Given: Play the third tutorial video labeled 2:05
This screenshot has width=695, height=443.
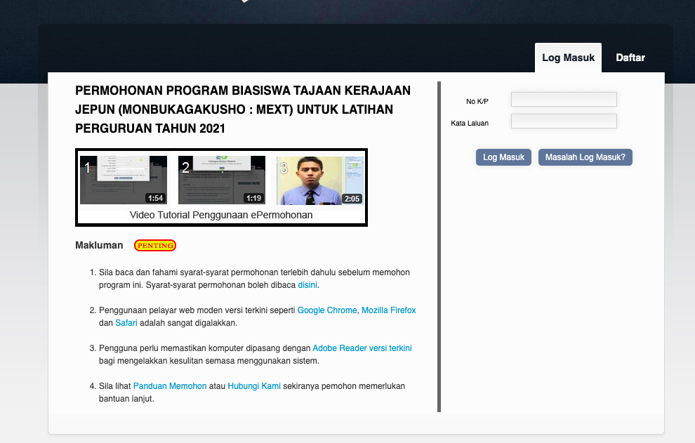Looking at the screenshot, I should click(x=319, y=180).
